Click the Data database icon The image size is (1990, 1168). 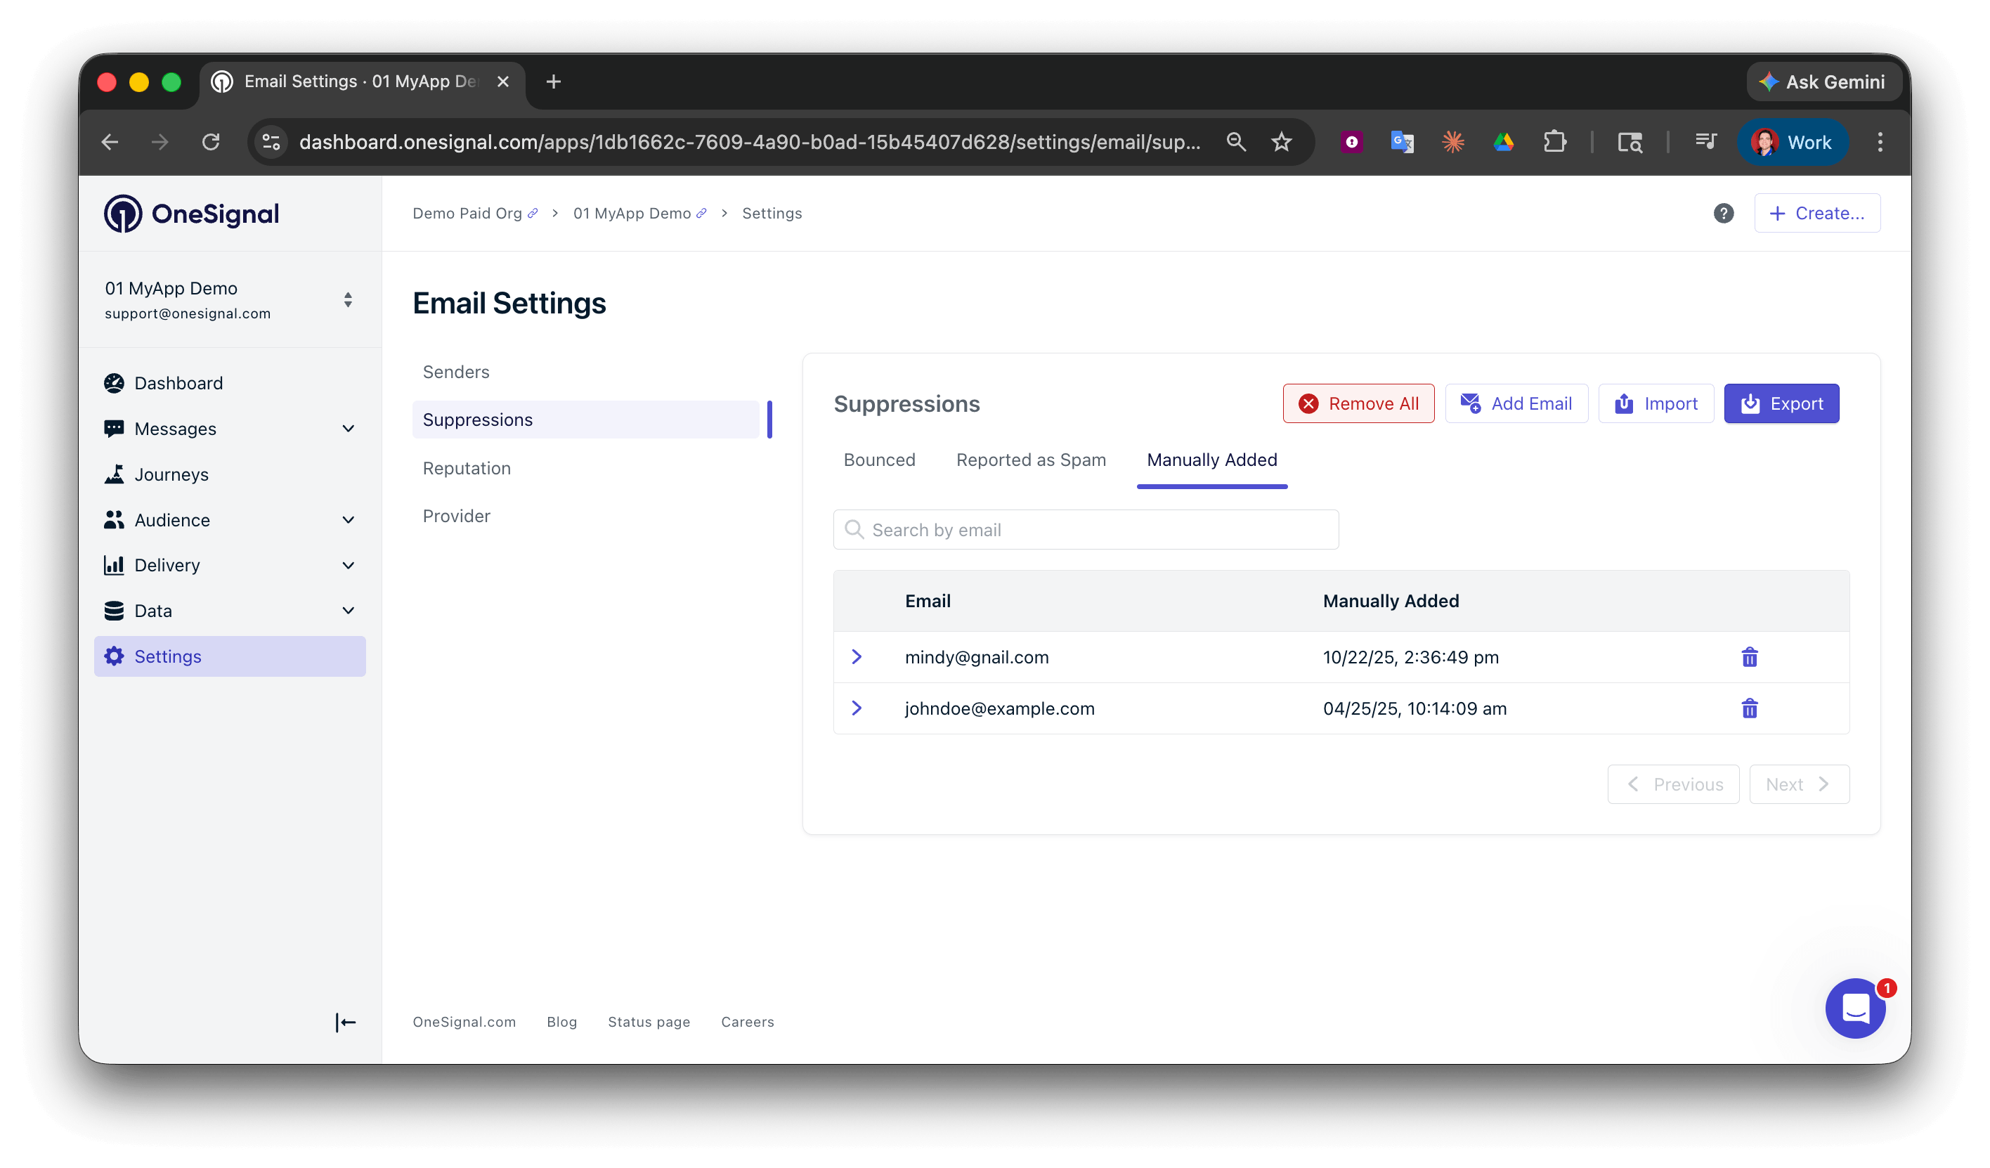click(115, 610)
